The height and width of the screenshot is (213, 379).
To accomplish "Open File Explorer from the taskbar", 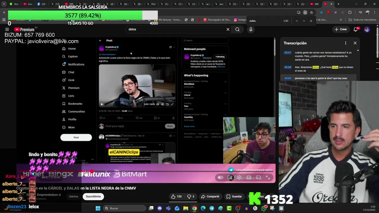I will pos(186,208).
